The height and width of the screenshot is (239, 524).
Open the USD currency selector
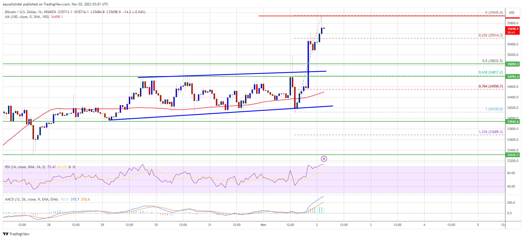pos(511,13)
